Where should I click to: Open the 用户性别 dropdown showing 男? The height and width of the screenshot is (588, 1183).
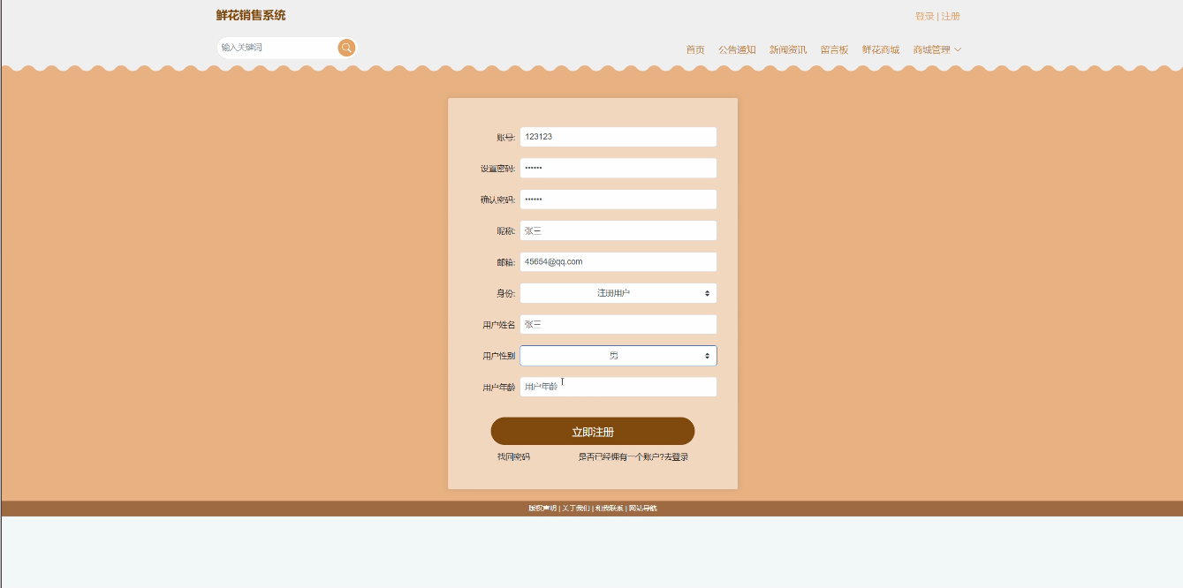[618, 356]
